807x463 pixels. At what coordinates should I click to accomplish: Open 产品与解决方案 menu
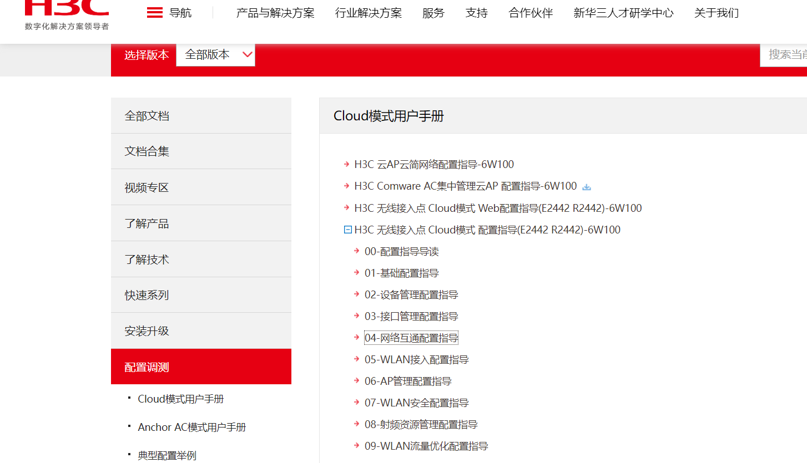275,13
